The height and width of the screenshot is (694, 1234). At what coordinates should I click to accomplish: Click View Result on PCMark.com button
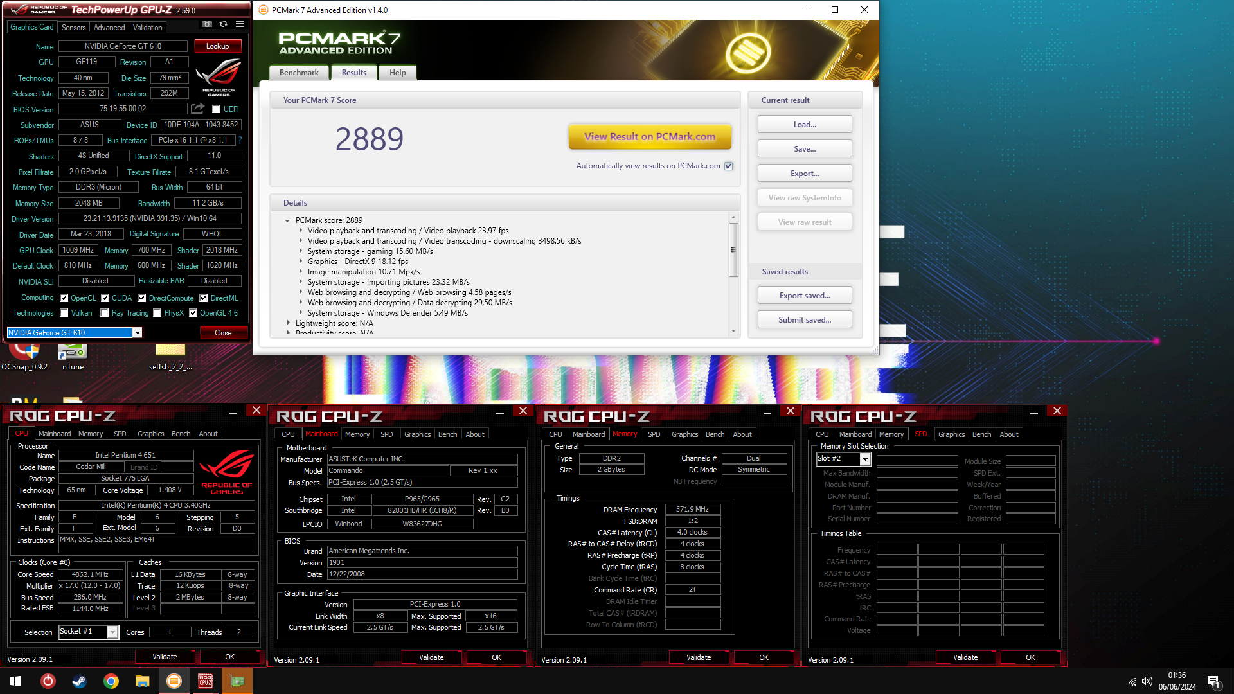[650, 136]
